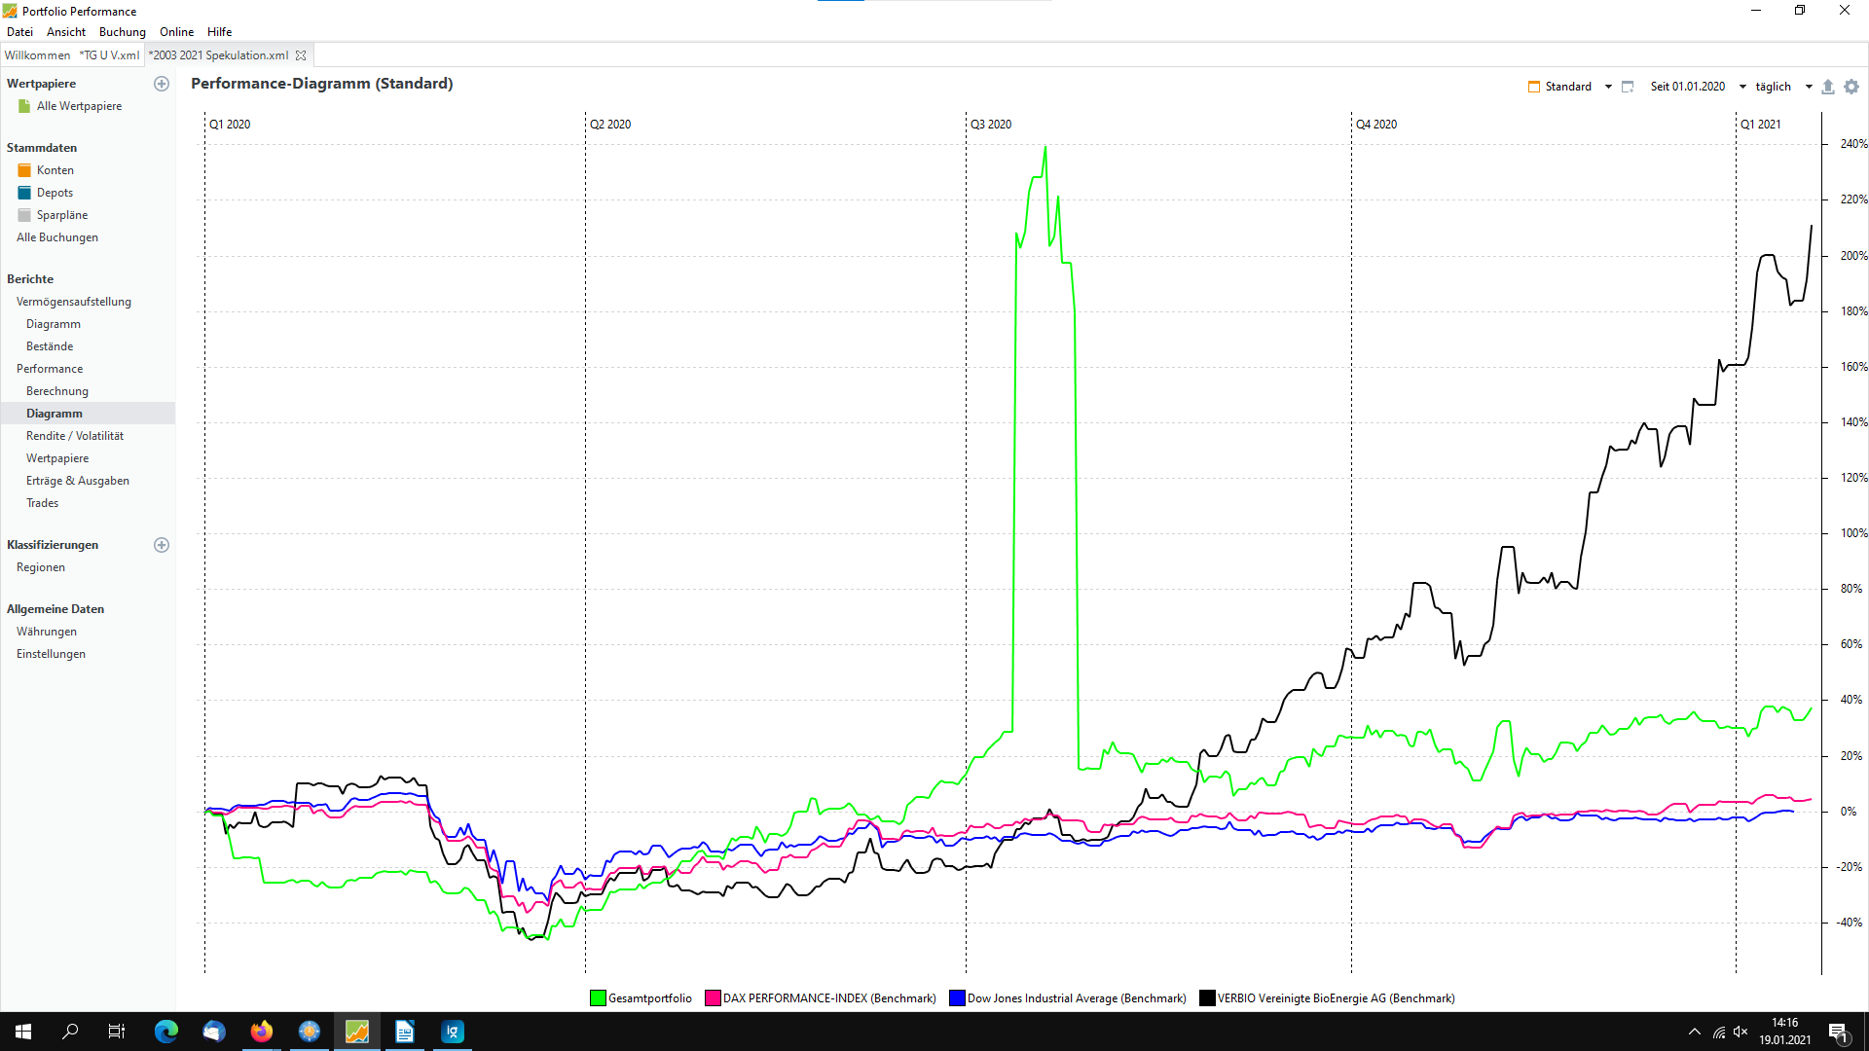Image resolution: width=1869 pixels, height=1051 pixels.
Task: Expand the Standard view dropdown
Action: coord(1608,87)
